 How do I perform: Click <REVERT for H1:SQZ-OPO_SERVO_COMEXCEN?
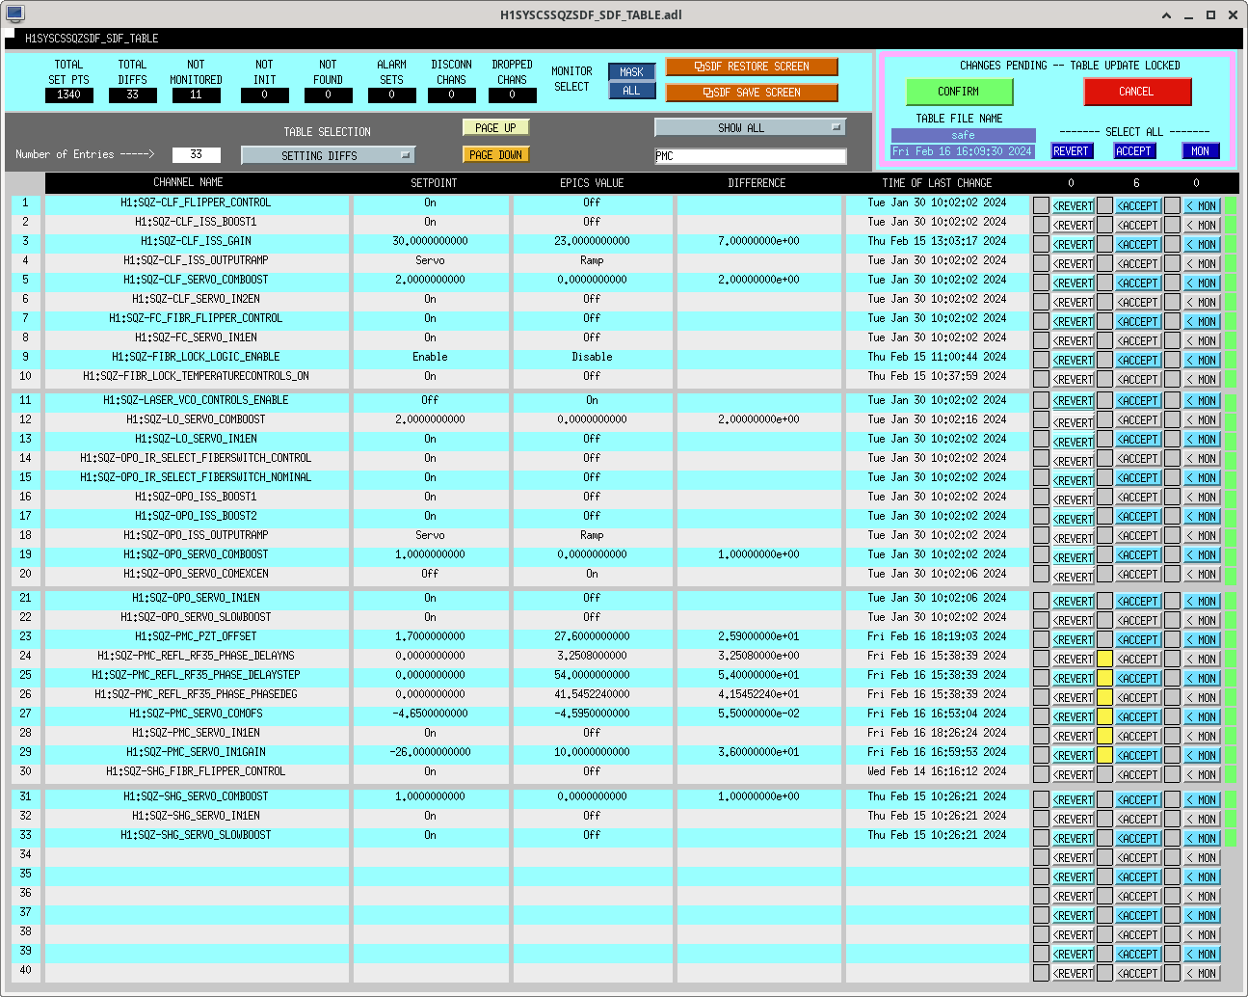[1074, 577]
